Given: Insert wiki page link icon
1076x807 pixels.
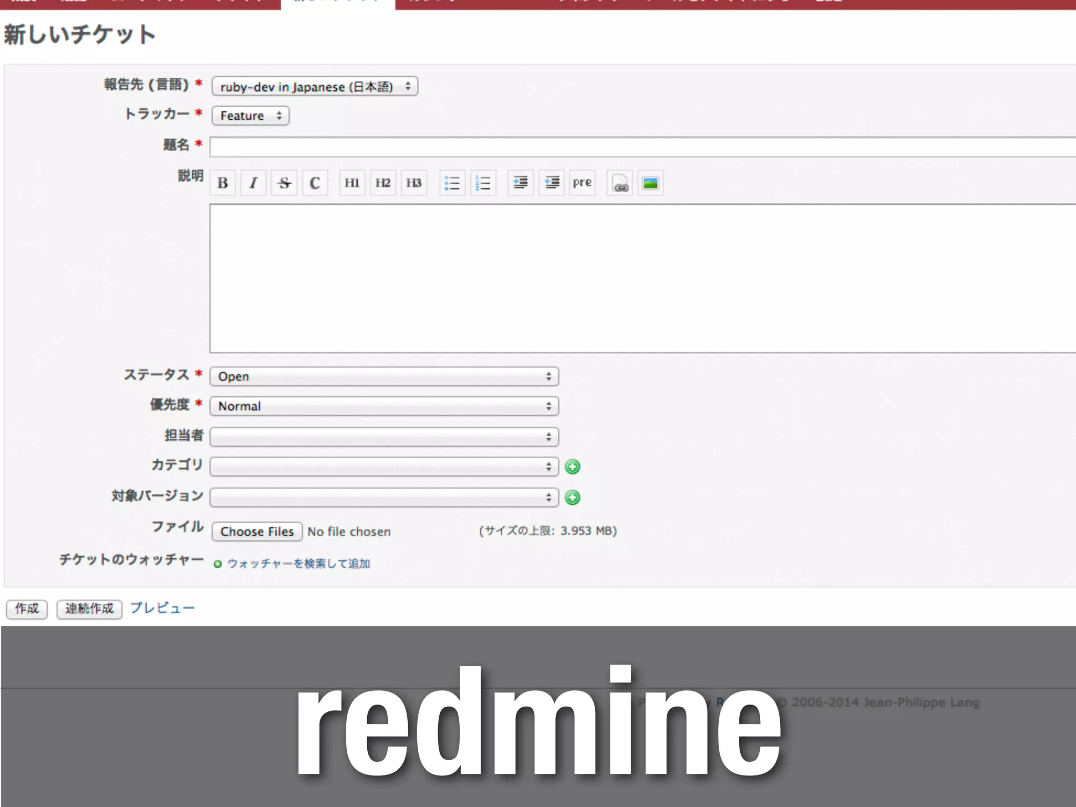Looking at the screenshot, I should click(620, 183).
